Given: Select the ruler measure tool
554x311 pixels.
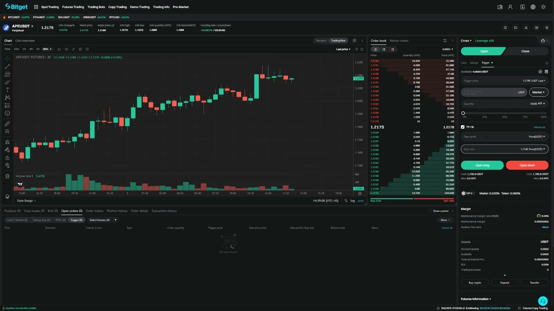Looking at the screenshot, I should pyautogui.click(x=7, y=124).
